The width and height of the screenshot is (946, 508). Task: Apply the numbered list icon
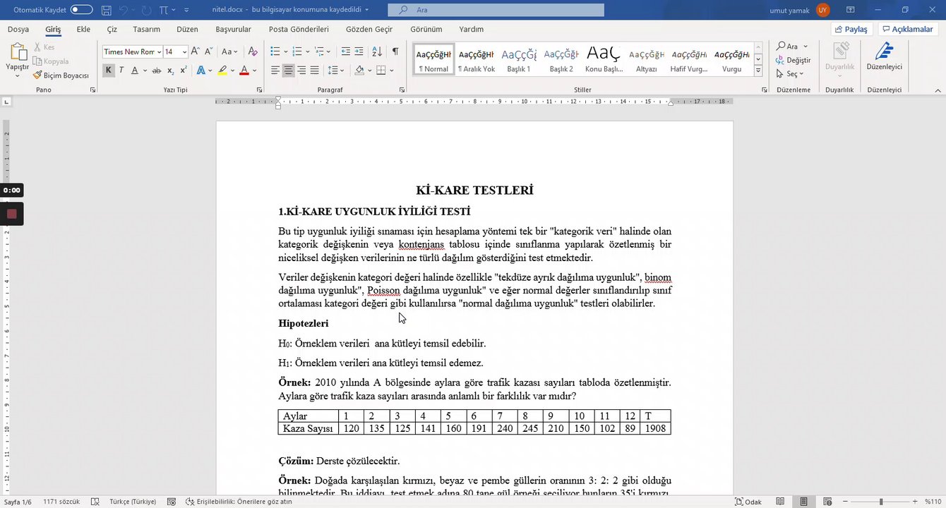(x=297, y=52)
